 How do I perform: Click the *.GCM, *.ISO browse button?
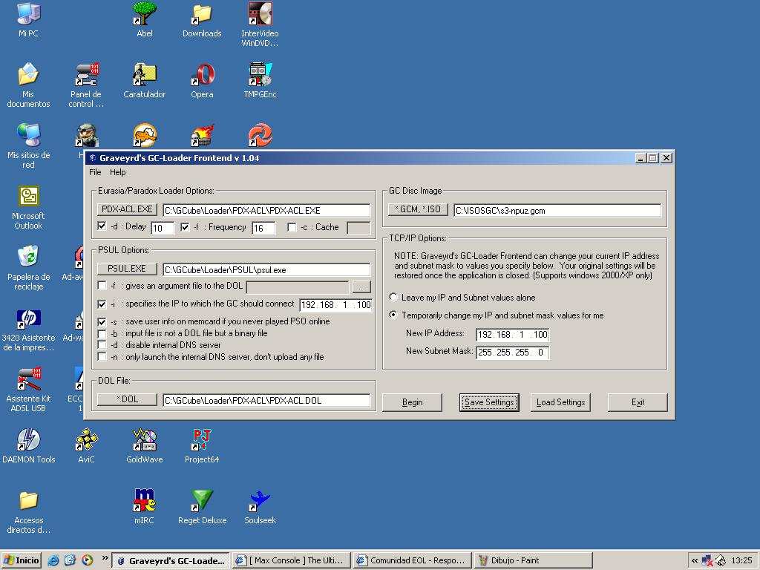418,209
